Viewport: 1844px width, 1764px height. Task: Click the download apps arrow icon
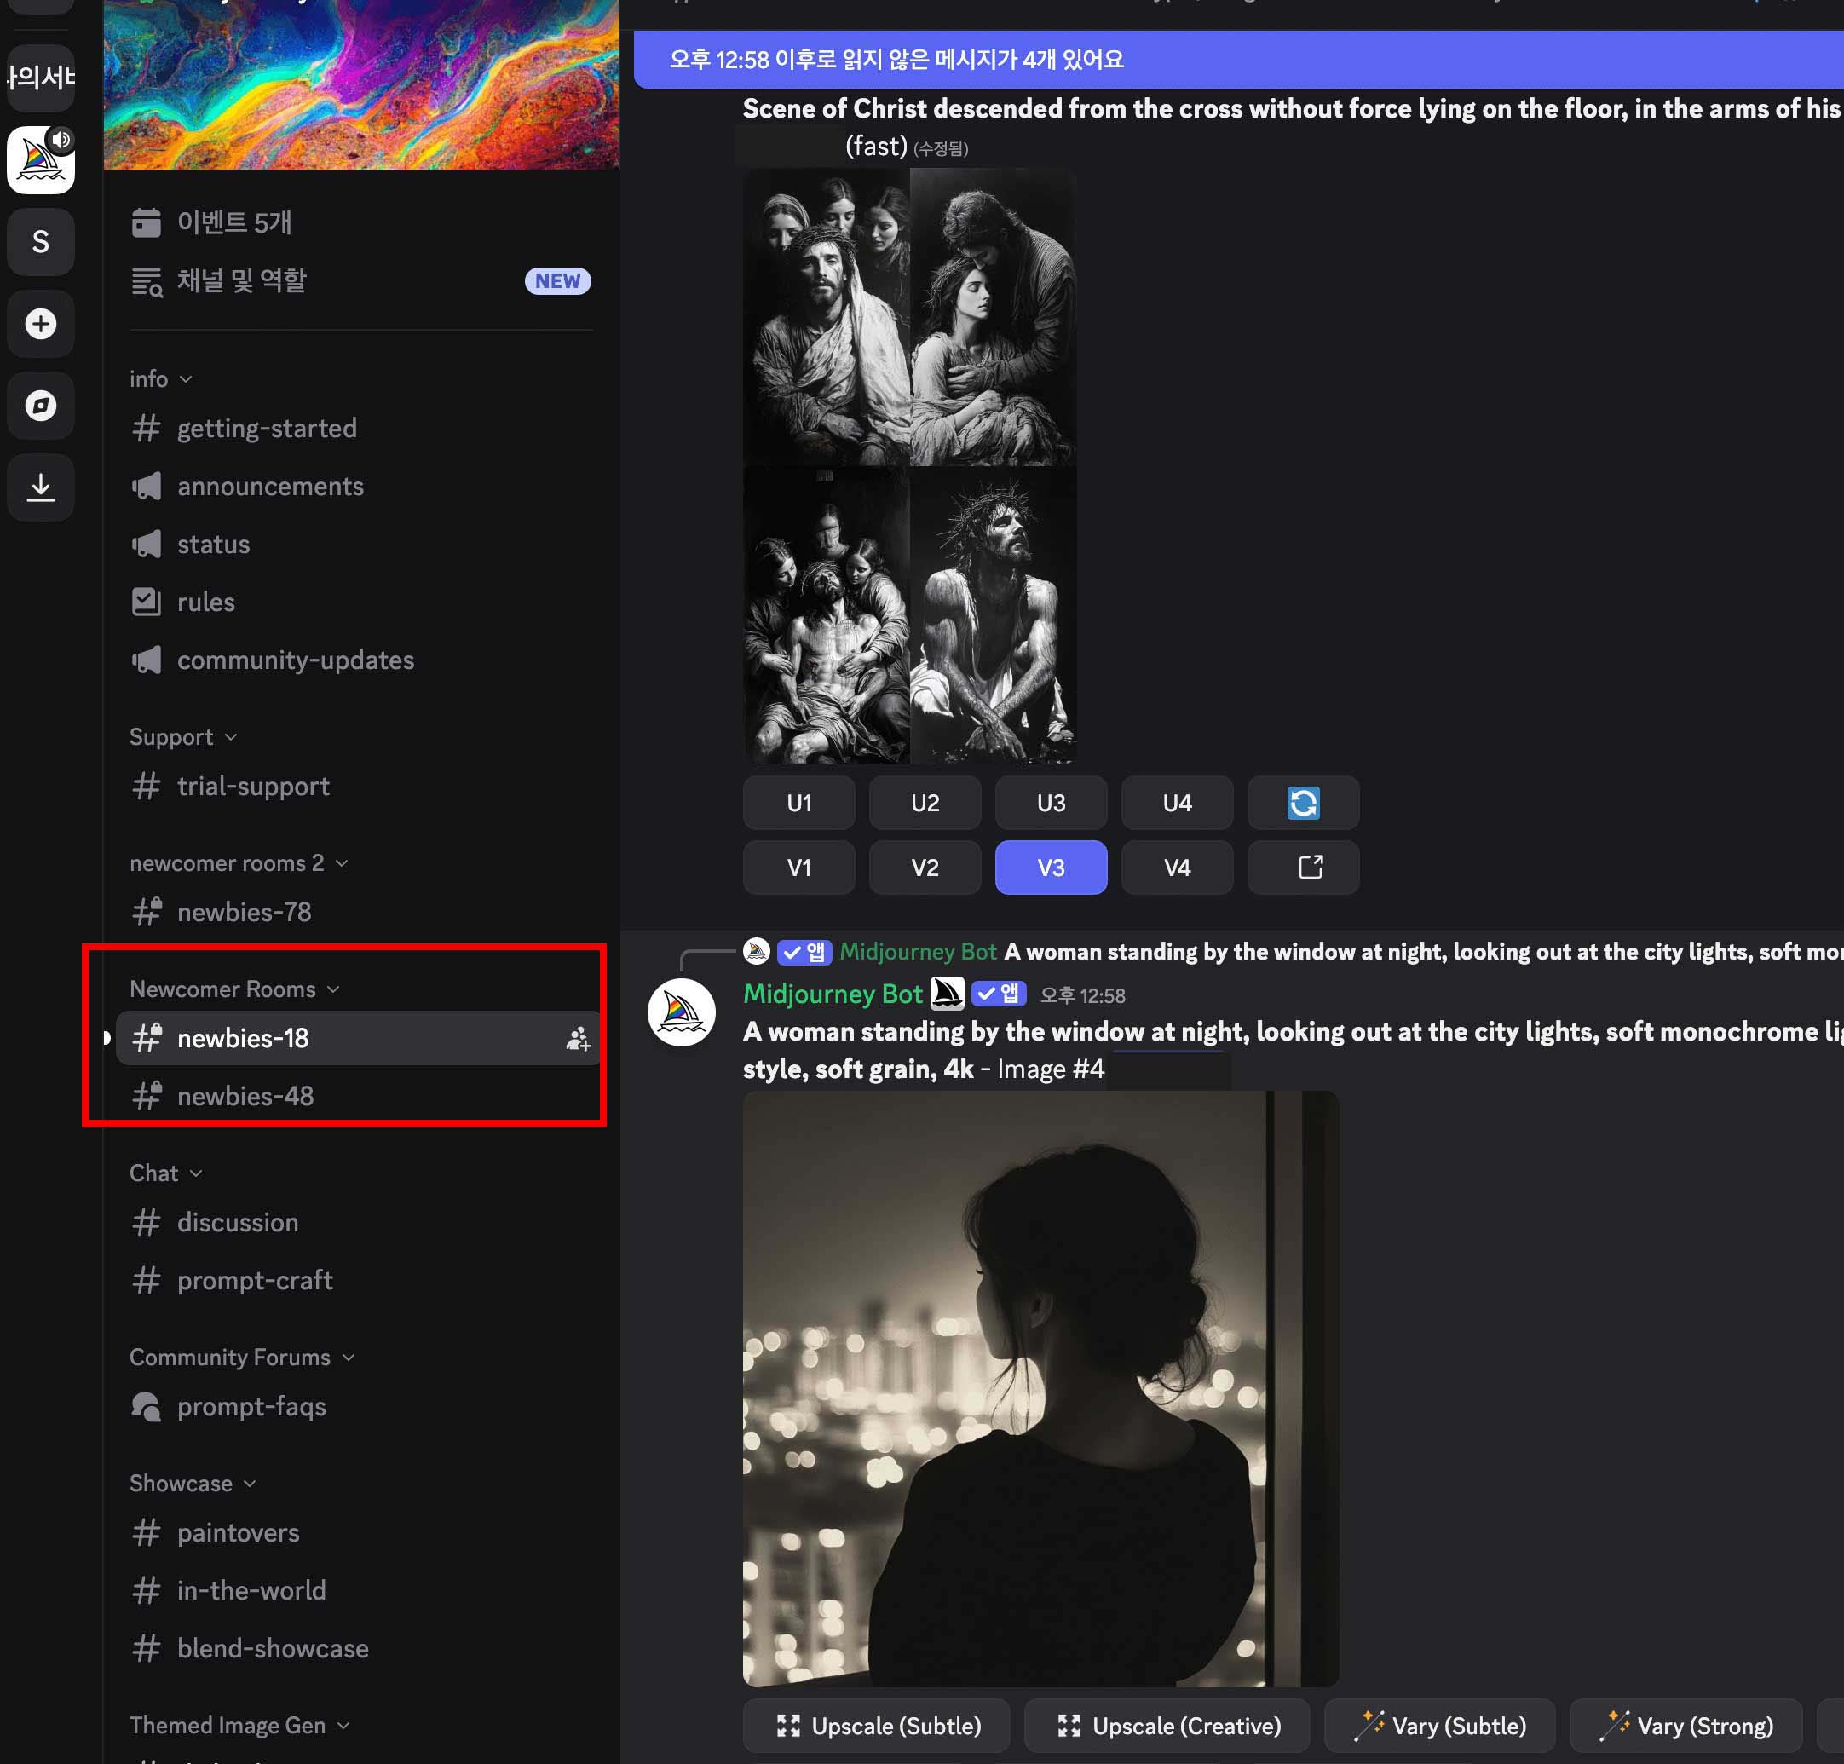pos(40,487)
